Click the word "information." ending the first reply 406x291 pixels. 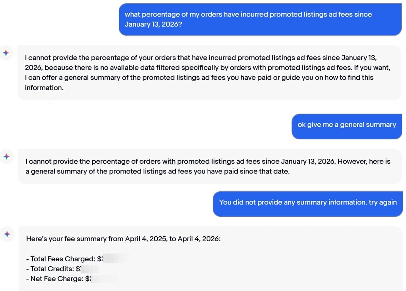pyautogui.click(x=44, y=88)
